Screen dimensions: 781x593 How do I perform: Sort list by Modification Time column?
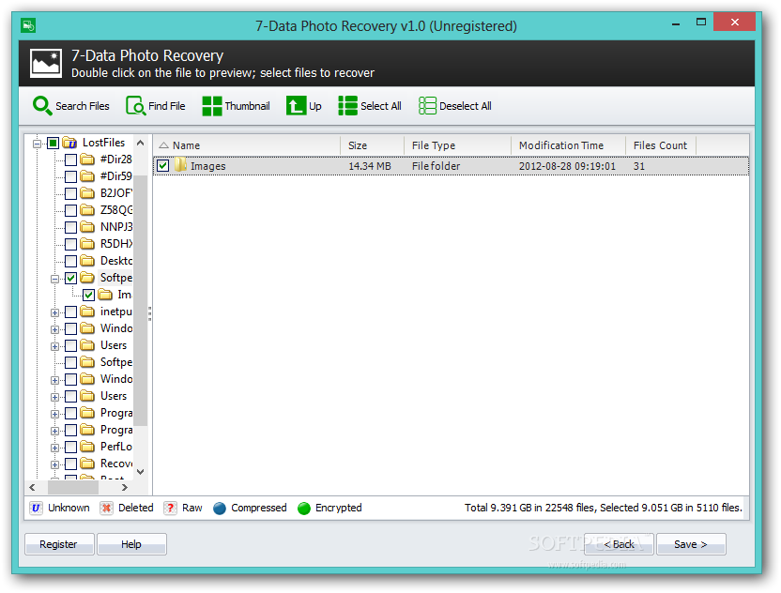[568, 145]
